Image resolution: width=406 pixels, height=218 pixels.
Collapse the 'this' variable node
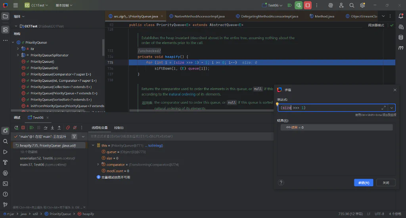click(x=93, y=145)
